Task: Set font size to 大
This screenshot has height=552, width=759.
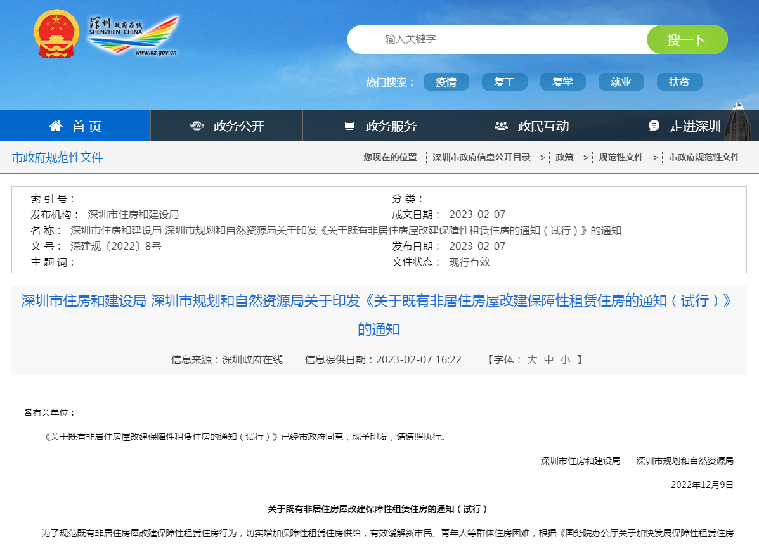Action: pyautogui.click(x=532, y=360)
